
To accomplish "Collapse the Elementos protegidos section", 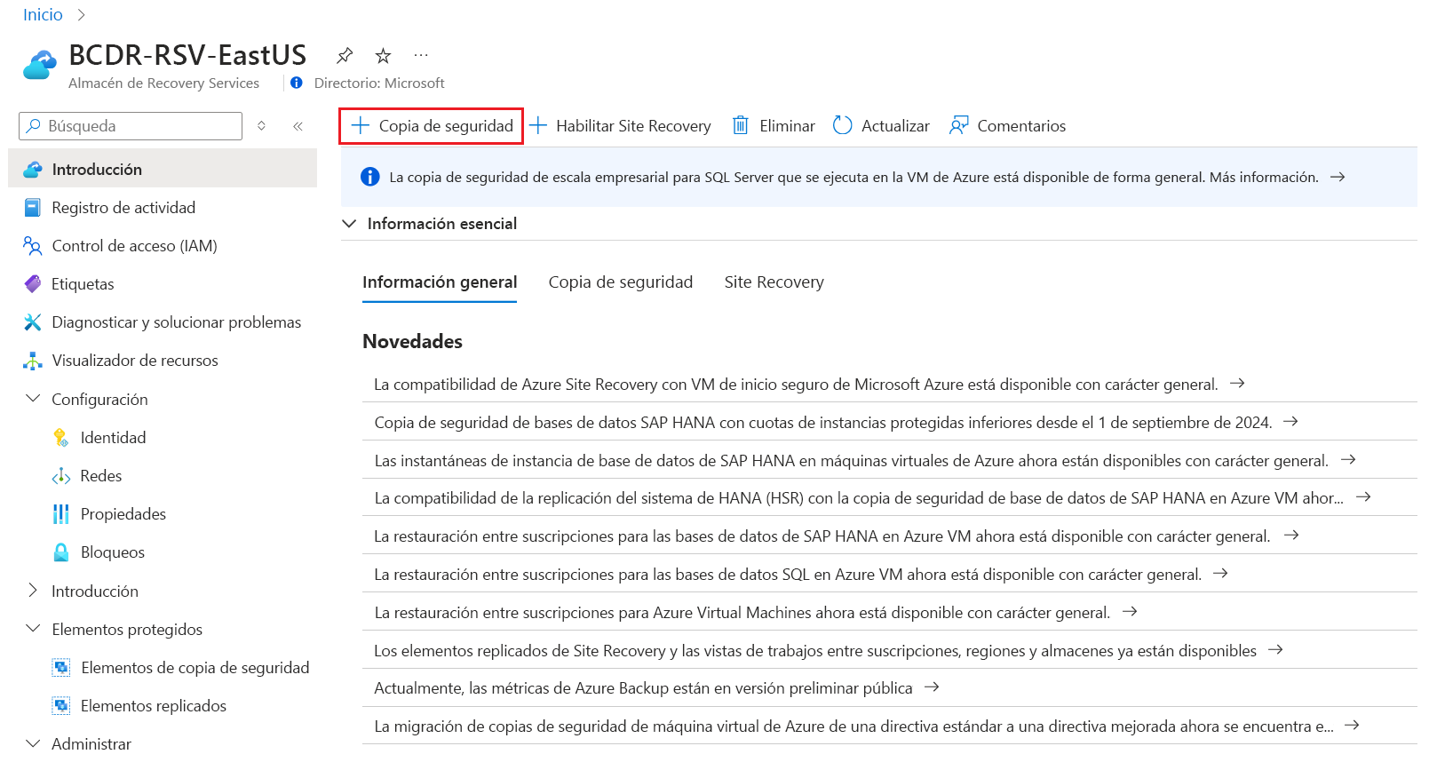I will (33, 629).
